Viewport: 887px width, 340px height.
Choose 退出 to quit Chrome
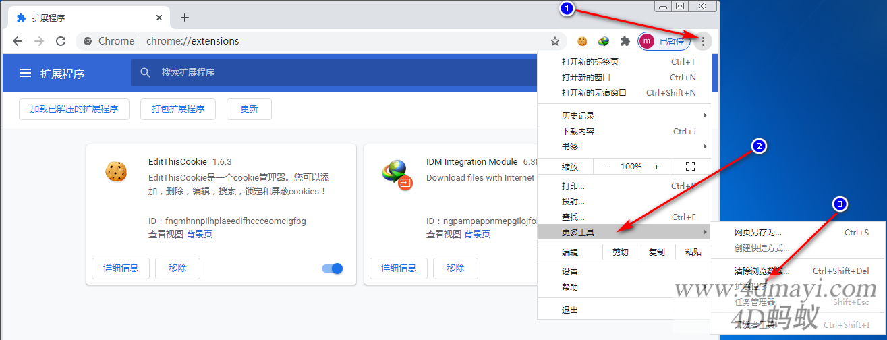pyautogui.click(x=624, y=310)
